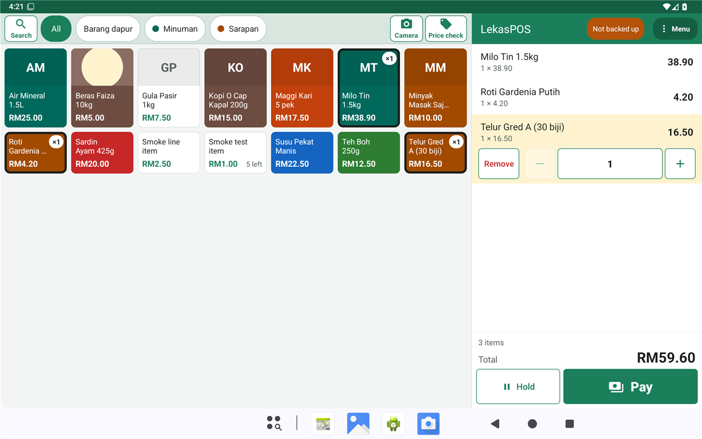The width and height of the screenshot is (702, 439).
Task: Open the Android robot app in taskbar
Action: click(x=393, y=424)
